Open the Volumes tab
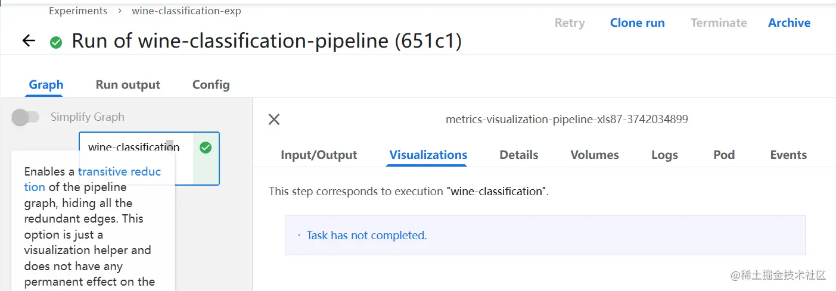Viewport: 836px width, 291px height. tap(594, 155)
